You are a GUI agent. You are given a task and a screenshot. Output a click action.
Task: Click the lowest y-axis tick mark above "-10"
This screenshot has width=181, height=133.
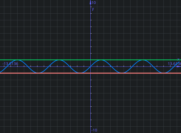(x=91, y=127)
